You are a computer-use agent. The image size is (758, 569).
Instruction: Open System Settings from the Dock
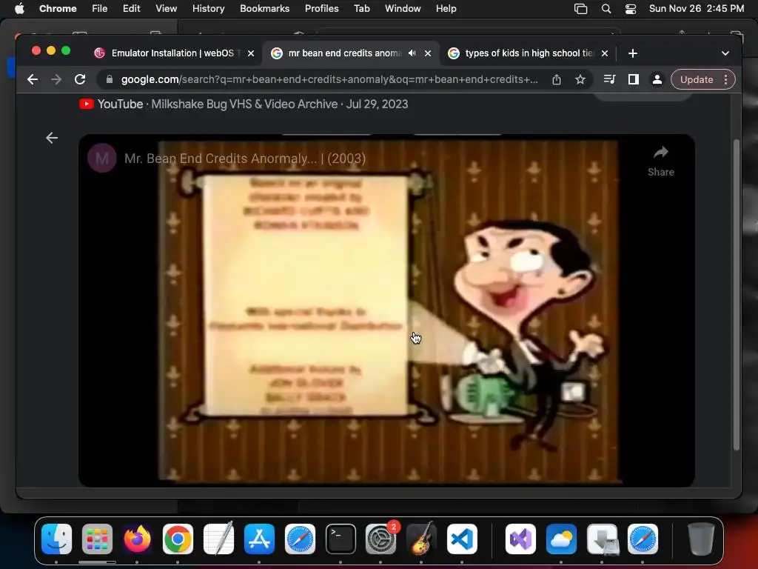coord(381,539)
